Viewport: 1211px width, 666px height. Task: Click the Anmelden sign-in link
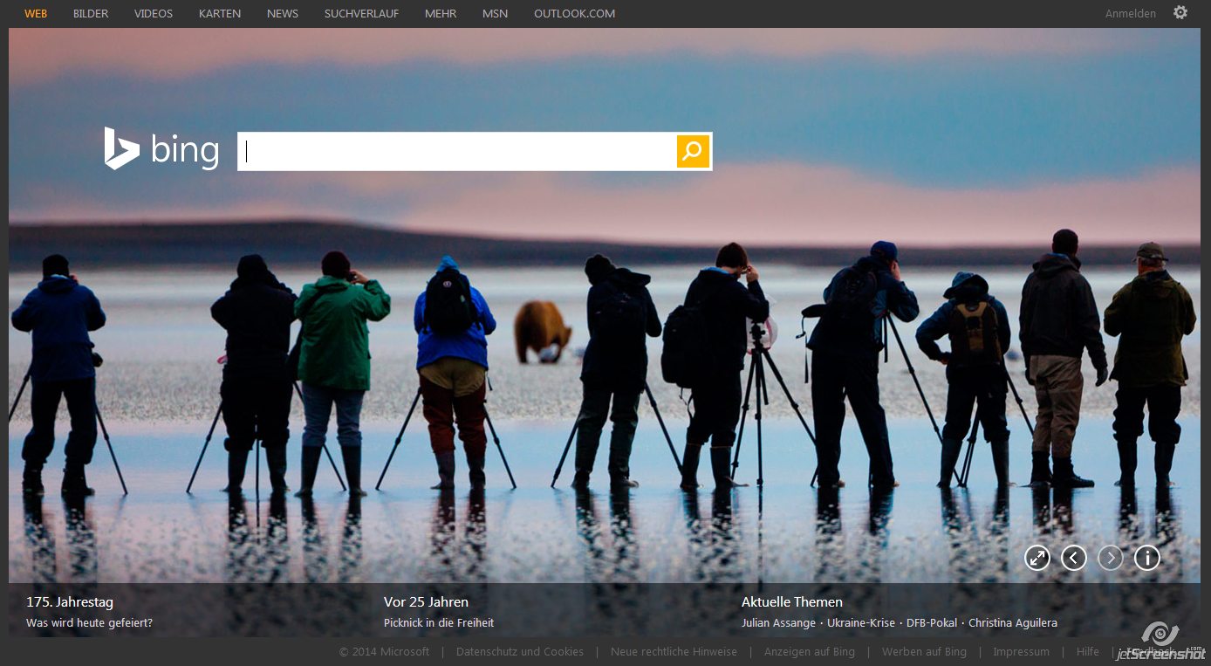[1130, 14]
